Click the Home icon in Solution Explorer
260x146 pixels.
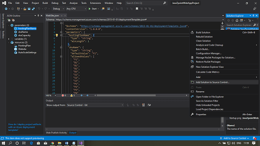click(x=237, y=21)
